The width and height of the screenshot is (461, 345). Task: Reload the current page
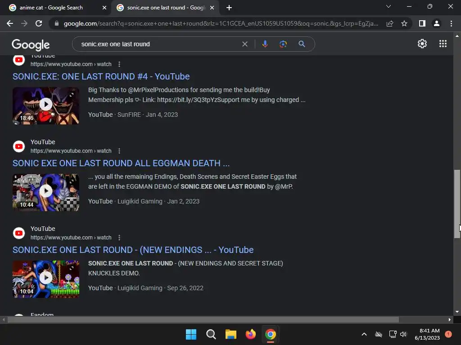tap(39, 23)
